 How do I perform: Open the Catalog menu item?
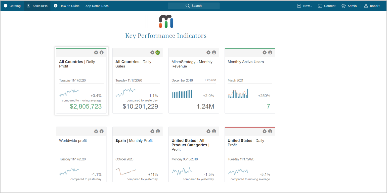pyautogui.click(x=12, y=6)
